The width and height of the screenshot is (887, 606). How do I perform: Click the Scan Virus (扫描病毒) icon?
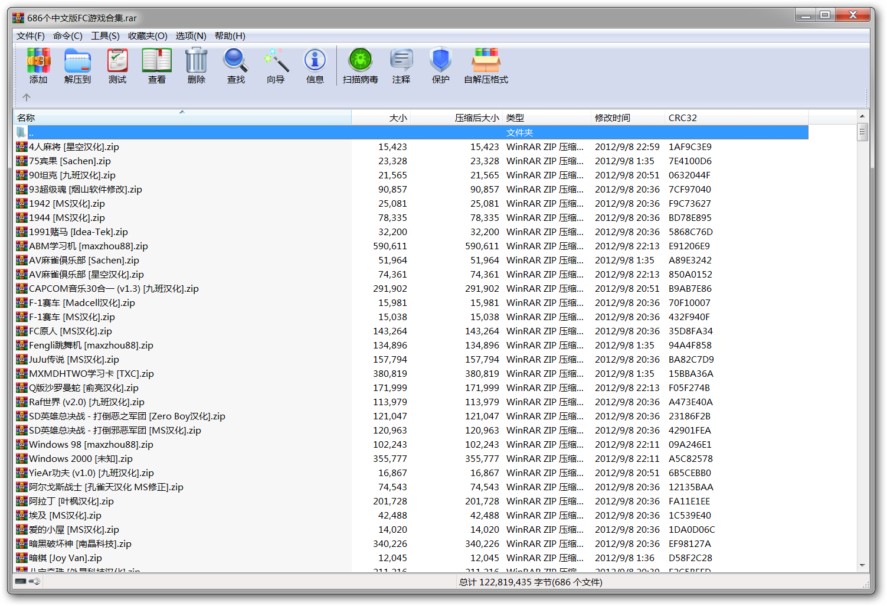pyautogui.click(x=361, y=60)
